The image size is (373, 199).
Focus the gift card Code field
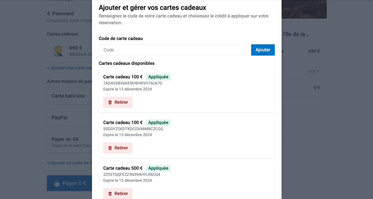[173, 50]
